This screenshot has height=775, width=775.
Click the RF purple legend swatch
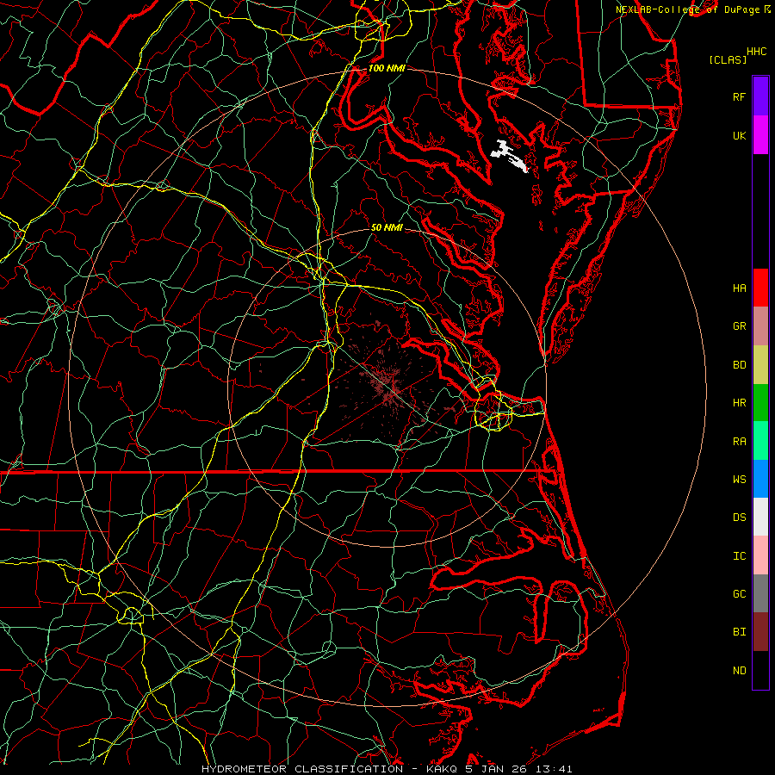click(760, 96)
